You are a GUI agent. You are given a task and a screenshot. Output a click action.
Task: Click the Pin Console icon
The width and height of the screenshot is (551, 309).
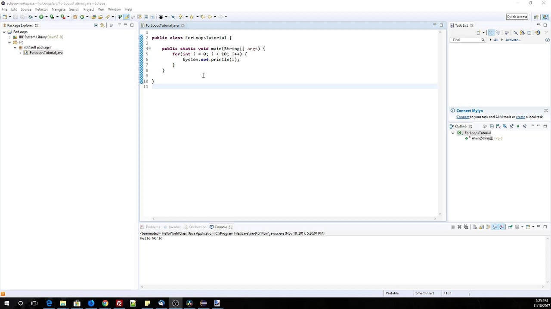tap(510, 227)
